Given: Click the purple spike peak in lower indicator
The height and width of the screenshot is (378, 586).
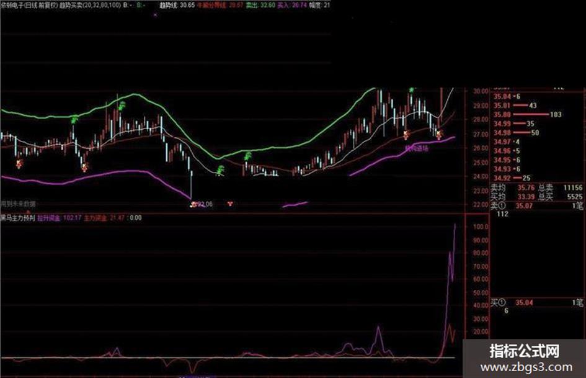Looking at the screenshot, I should (455, 226).
